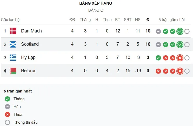This screenshot has height=126, width=193.
Task: Click Belarus's first red loss icon
Action: pos(158,71)
